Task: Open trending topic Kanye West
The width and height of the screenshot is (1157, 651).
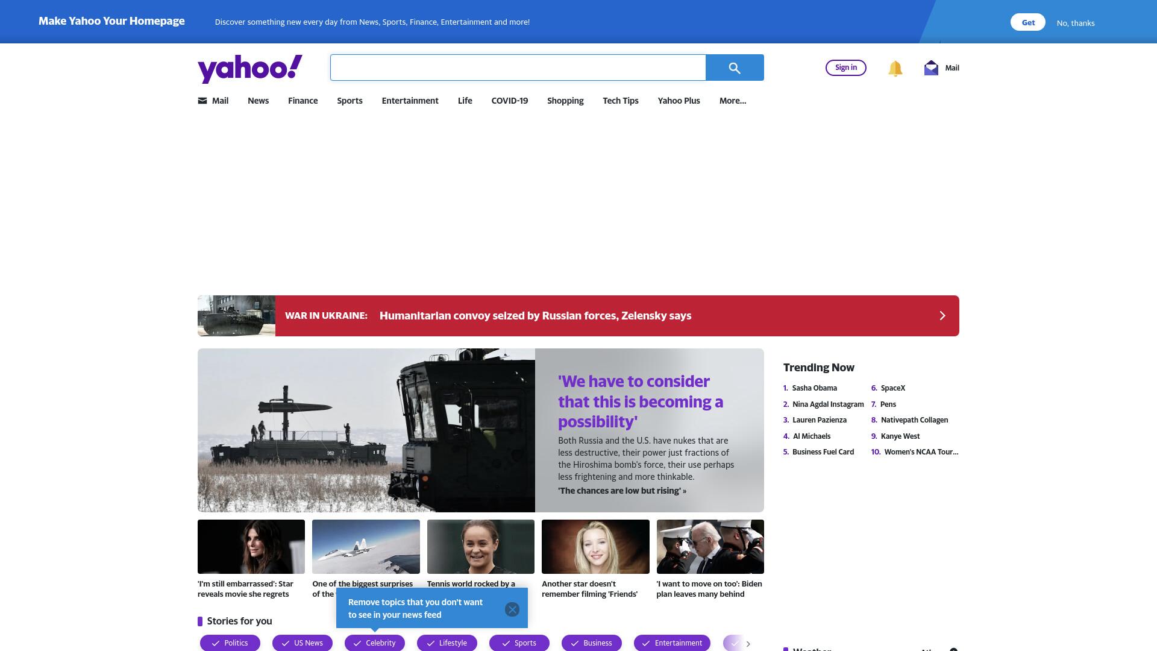Action: 900,436
